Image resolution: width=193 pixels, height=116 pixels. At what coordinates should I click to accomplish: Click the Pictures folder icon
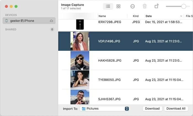pos(84,109)
